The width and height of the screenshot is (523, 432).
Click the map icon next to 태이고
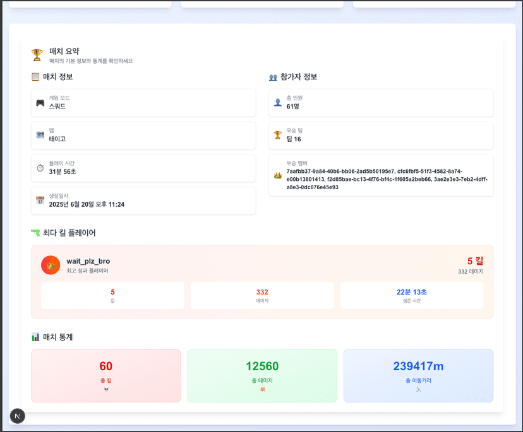point(40,136)
